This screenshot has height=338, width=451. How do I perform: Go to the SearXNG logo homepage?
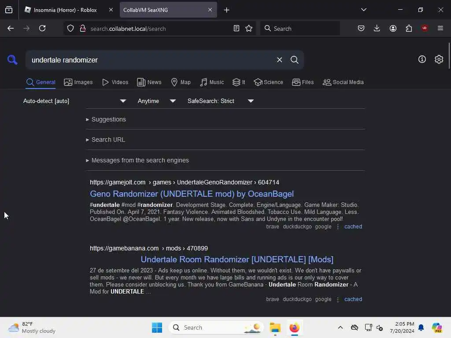coord(12,60)
